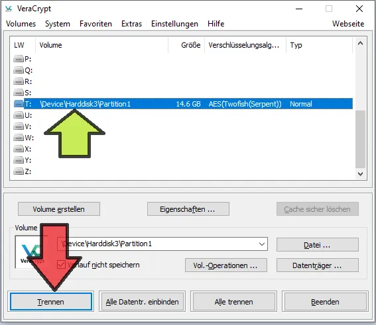The height and width of the screenshot is (325, 376).
Task: Click the '14.6 GB' size cell
Action: [188, 104]
